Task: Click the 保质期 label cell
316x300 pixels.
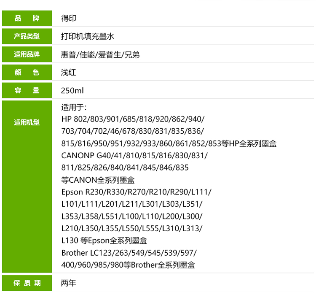Action: [27, 283]
